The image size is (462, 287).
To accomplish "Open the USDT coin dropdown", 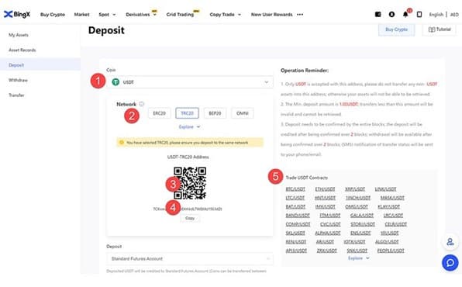I will pos(189,82).
